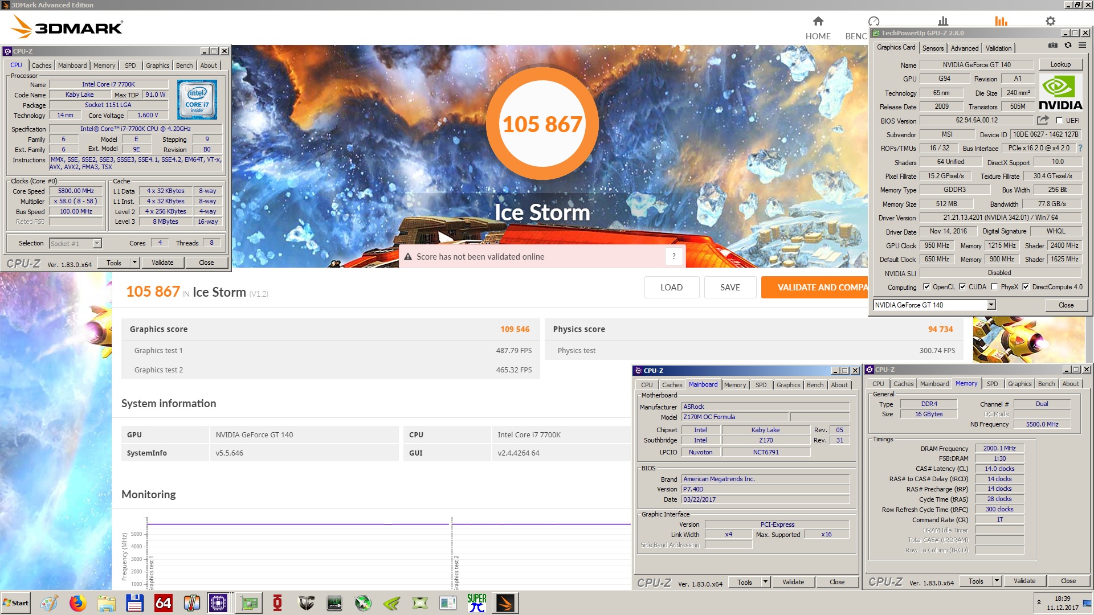Expand Tools arrow in CPU-Z Memory window

997,581
